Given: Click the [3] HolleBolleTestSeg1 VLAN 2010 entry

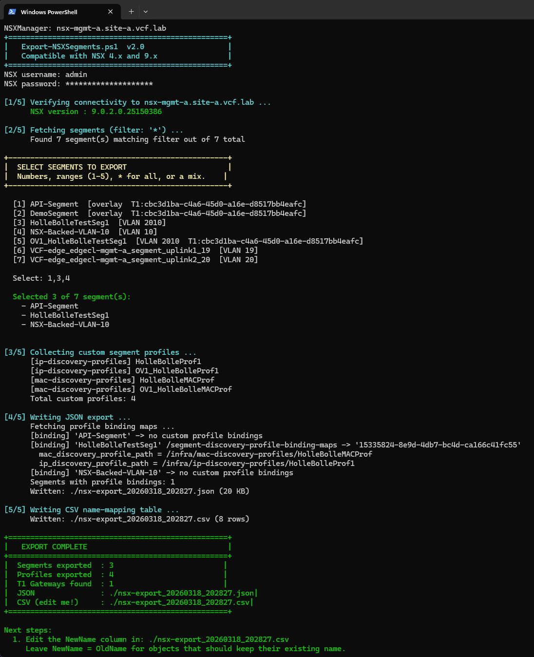Looking at the screenshot, I should [x=89, y=223].
